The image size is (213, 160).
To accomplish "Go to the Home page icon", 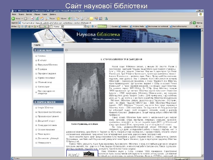I will tap(42, 18).
